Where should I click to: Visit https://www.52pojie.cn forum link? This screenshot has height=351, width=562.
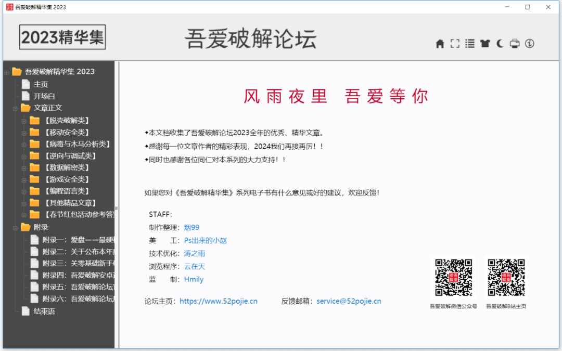pos(218,301)
